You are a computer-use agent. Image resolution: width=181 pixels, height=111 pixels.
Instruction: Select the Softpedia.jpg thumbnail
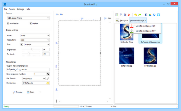(127, 56)
